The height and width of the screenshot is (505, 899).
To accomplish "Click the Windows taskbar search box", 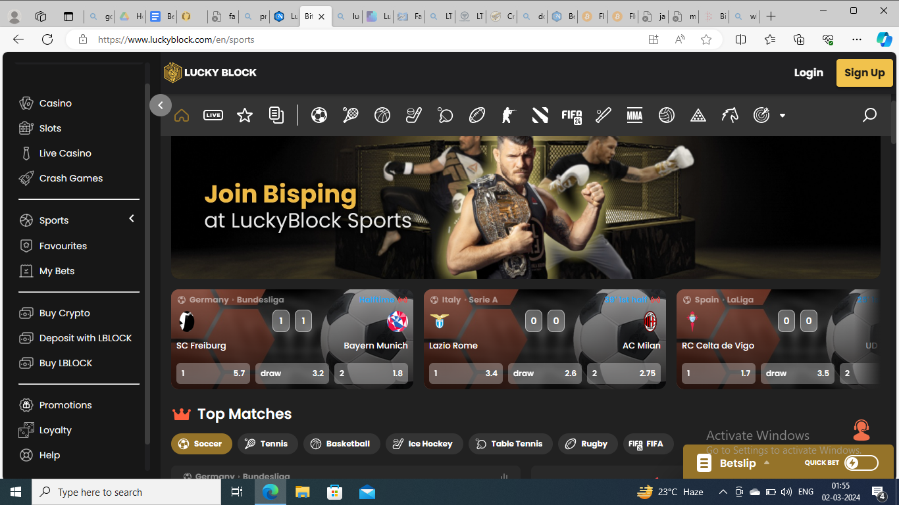I will tap(126, 492).
